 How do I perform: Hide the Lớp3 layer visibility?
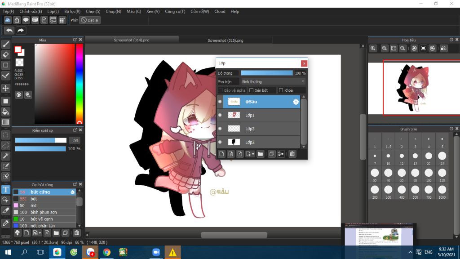220,129
